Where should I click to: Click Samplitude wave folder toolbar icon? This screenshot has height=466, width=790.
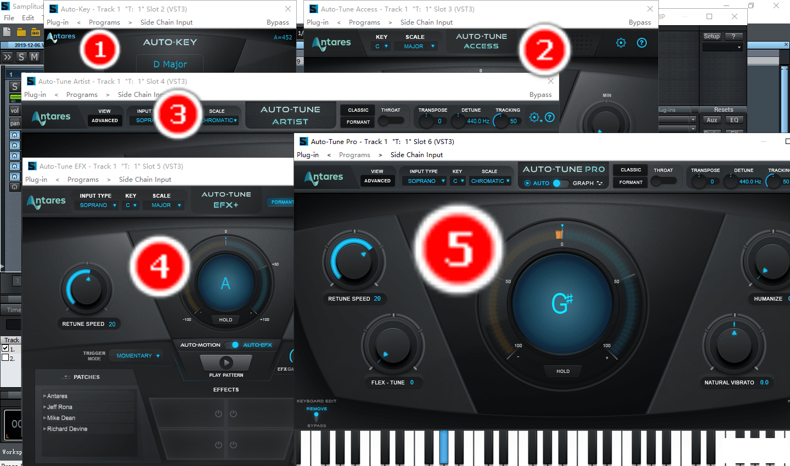click(x=35, y=32)
